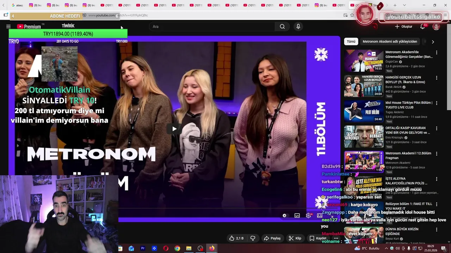Click the Klip scissors button
451x253 pixels.
pos(295,238)
